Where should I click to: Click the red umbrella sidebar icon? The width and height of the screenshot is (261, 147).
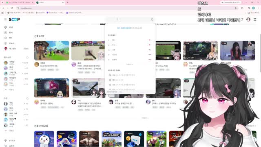(x=6, y=49)
